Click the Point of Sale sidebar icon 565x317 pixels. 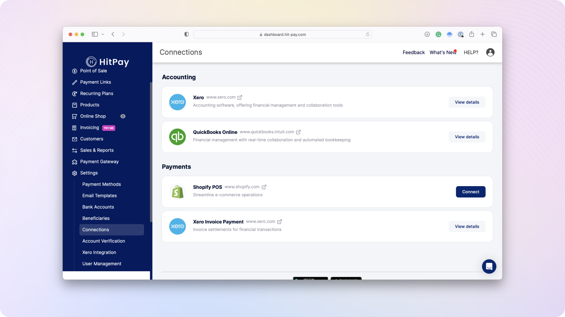(x=75, y=71)
